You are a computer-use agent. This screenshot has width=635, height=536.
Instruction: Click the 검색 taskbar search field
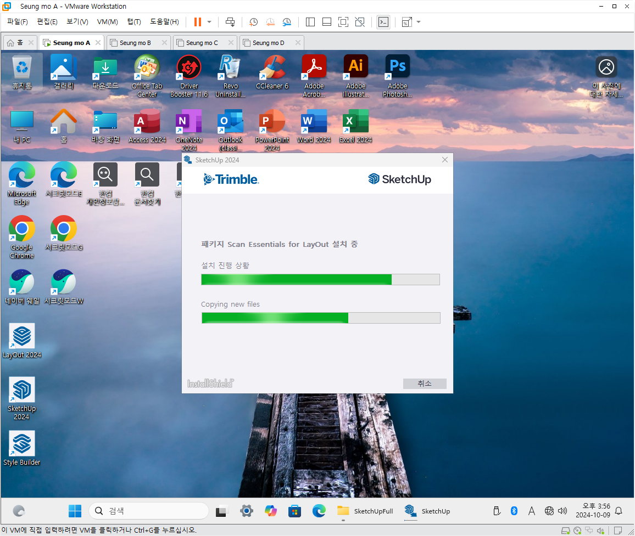click(x=149, y=511)
